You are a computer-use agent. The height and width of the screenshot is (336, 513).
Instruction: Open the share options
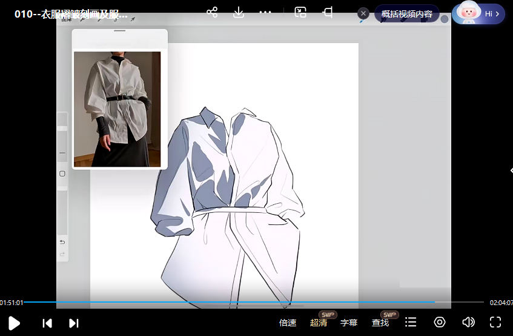coord(212,12)
